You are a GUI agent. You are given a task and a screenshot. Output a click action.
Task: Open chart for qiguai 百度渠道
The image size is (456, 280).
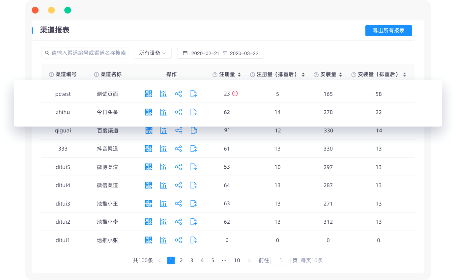(164, 130)
